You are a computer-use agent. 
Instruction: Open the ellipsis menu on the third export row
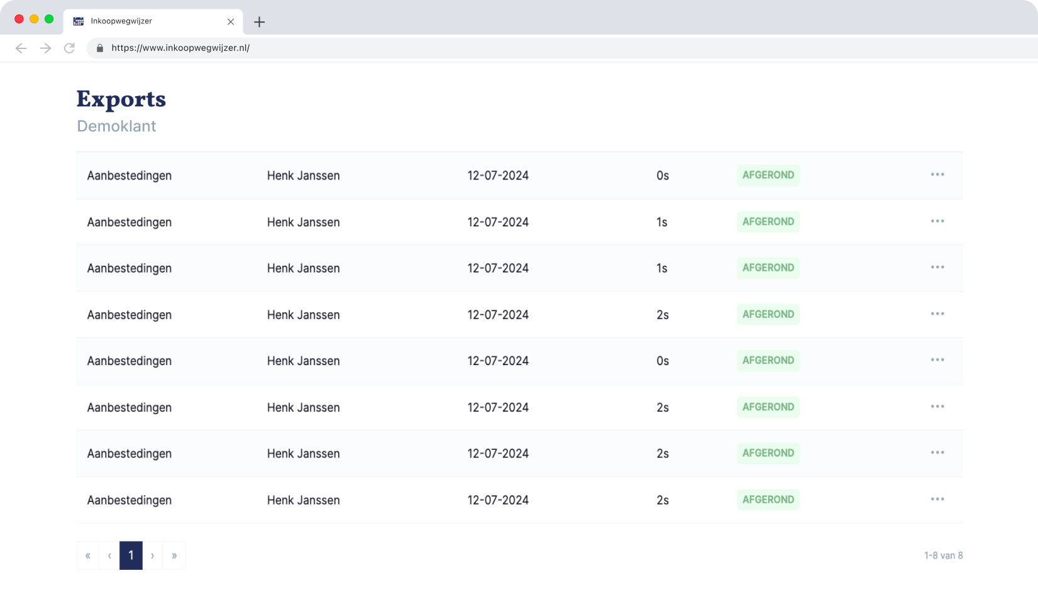pyautogui.click(x=937, y=268)
